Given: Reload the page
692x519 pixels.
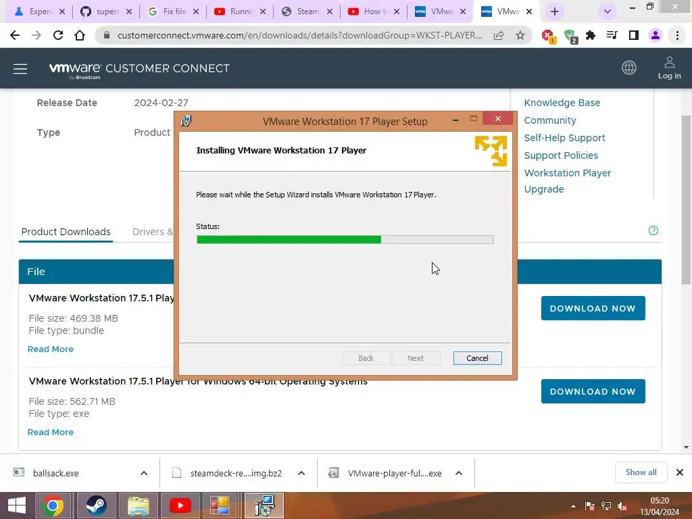Looking at the screenshot, I should [58, 35].
